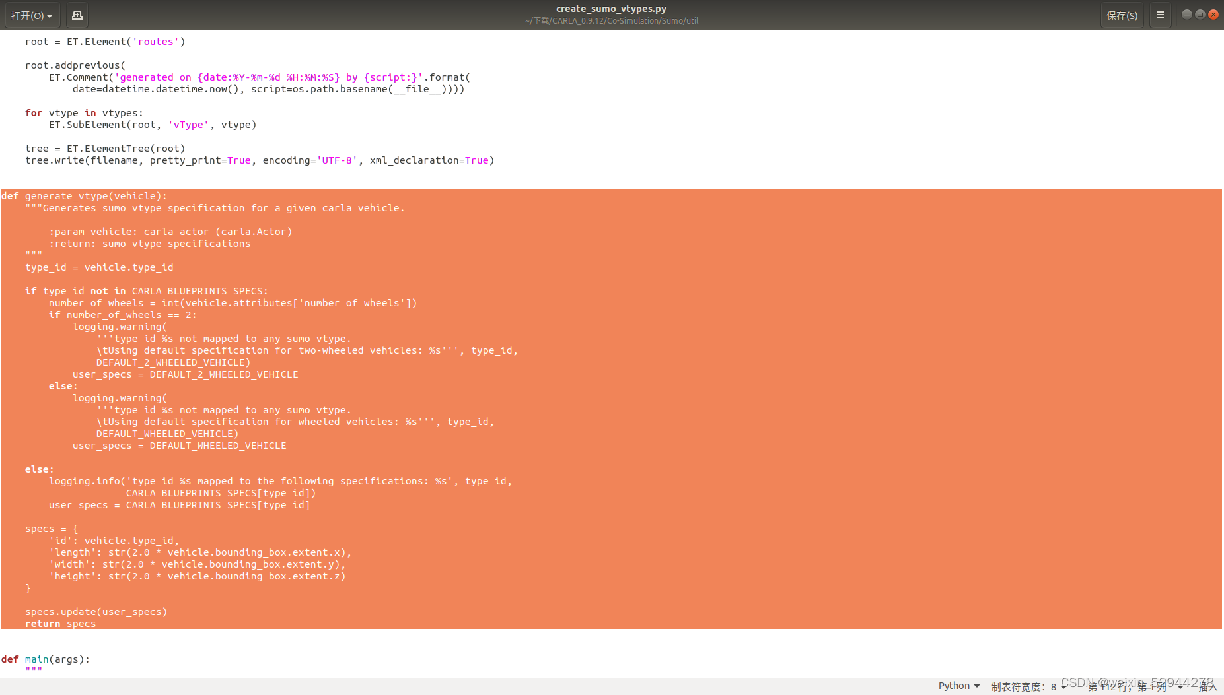Image resolution: width=1224 pixels, height=695 pixels.
Task: Click the word DEFAULT_2_WHEELED_VEHICLE
Action: coord(171,362)
